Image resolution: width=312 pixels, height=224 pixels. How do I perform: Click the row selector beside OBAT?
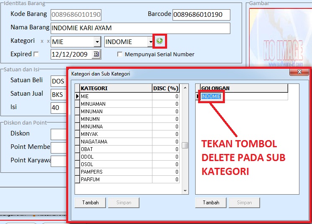77,149
